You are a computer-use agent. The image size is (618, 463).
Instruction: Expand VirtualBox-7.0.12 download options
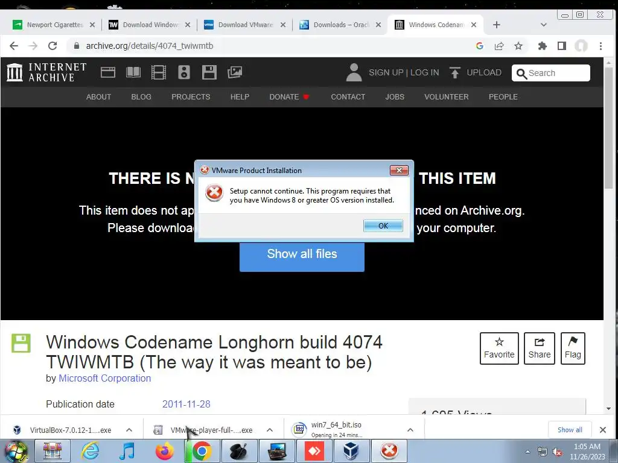(x=129, y=430)
